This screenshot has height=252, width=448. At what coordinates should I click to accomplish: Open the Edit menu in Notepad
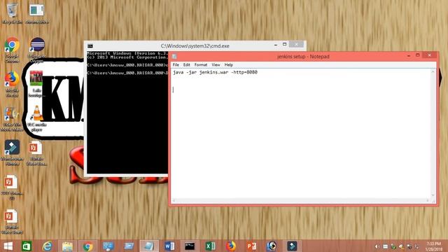187,65
